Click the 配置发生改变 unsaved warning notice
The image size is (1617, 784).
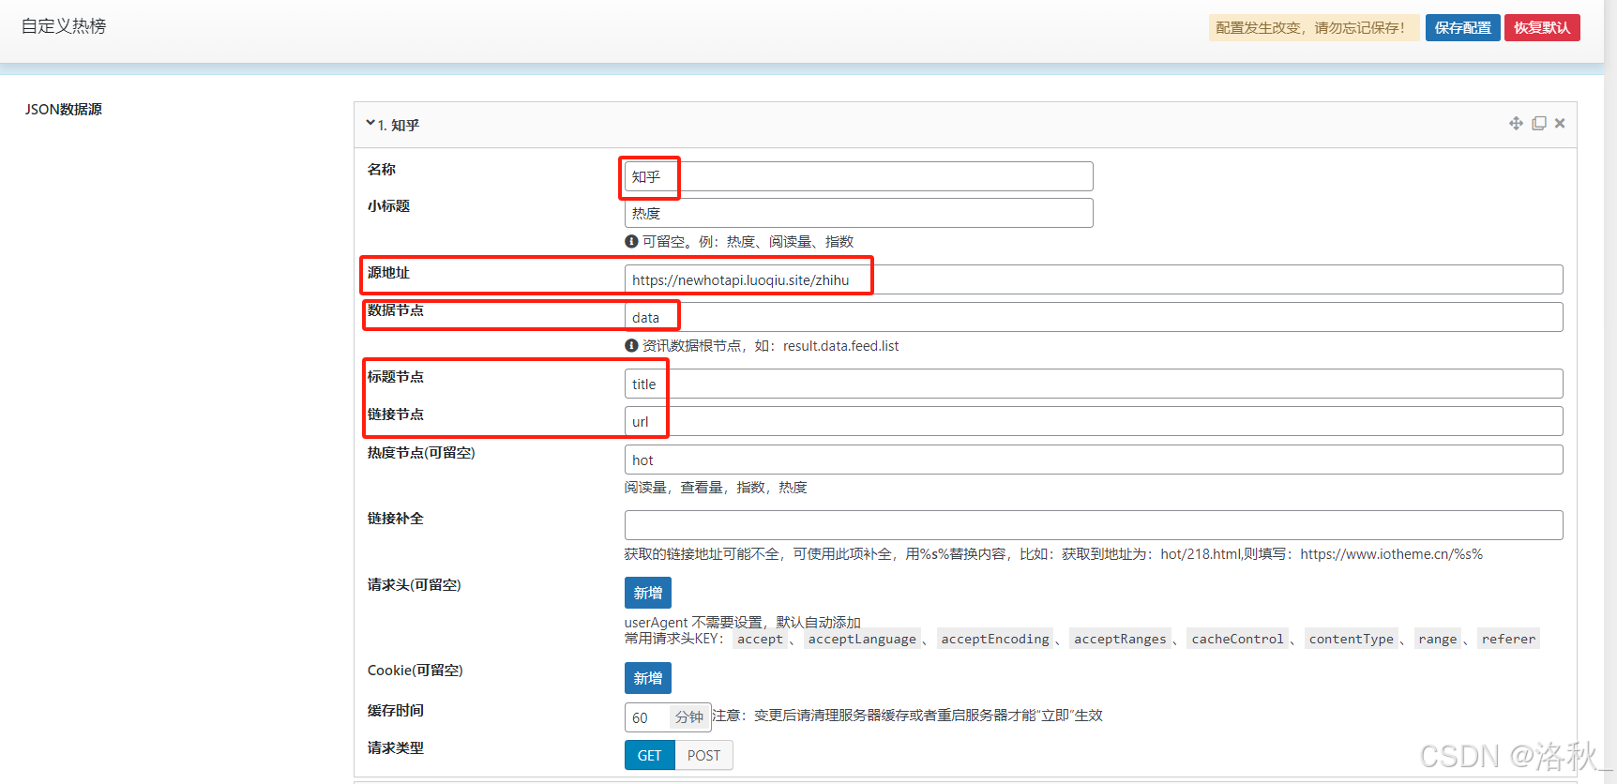pos(1313,27)
